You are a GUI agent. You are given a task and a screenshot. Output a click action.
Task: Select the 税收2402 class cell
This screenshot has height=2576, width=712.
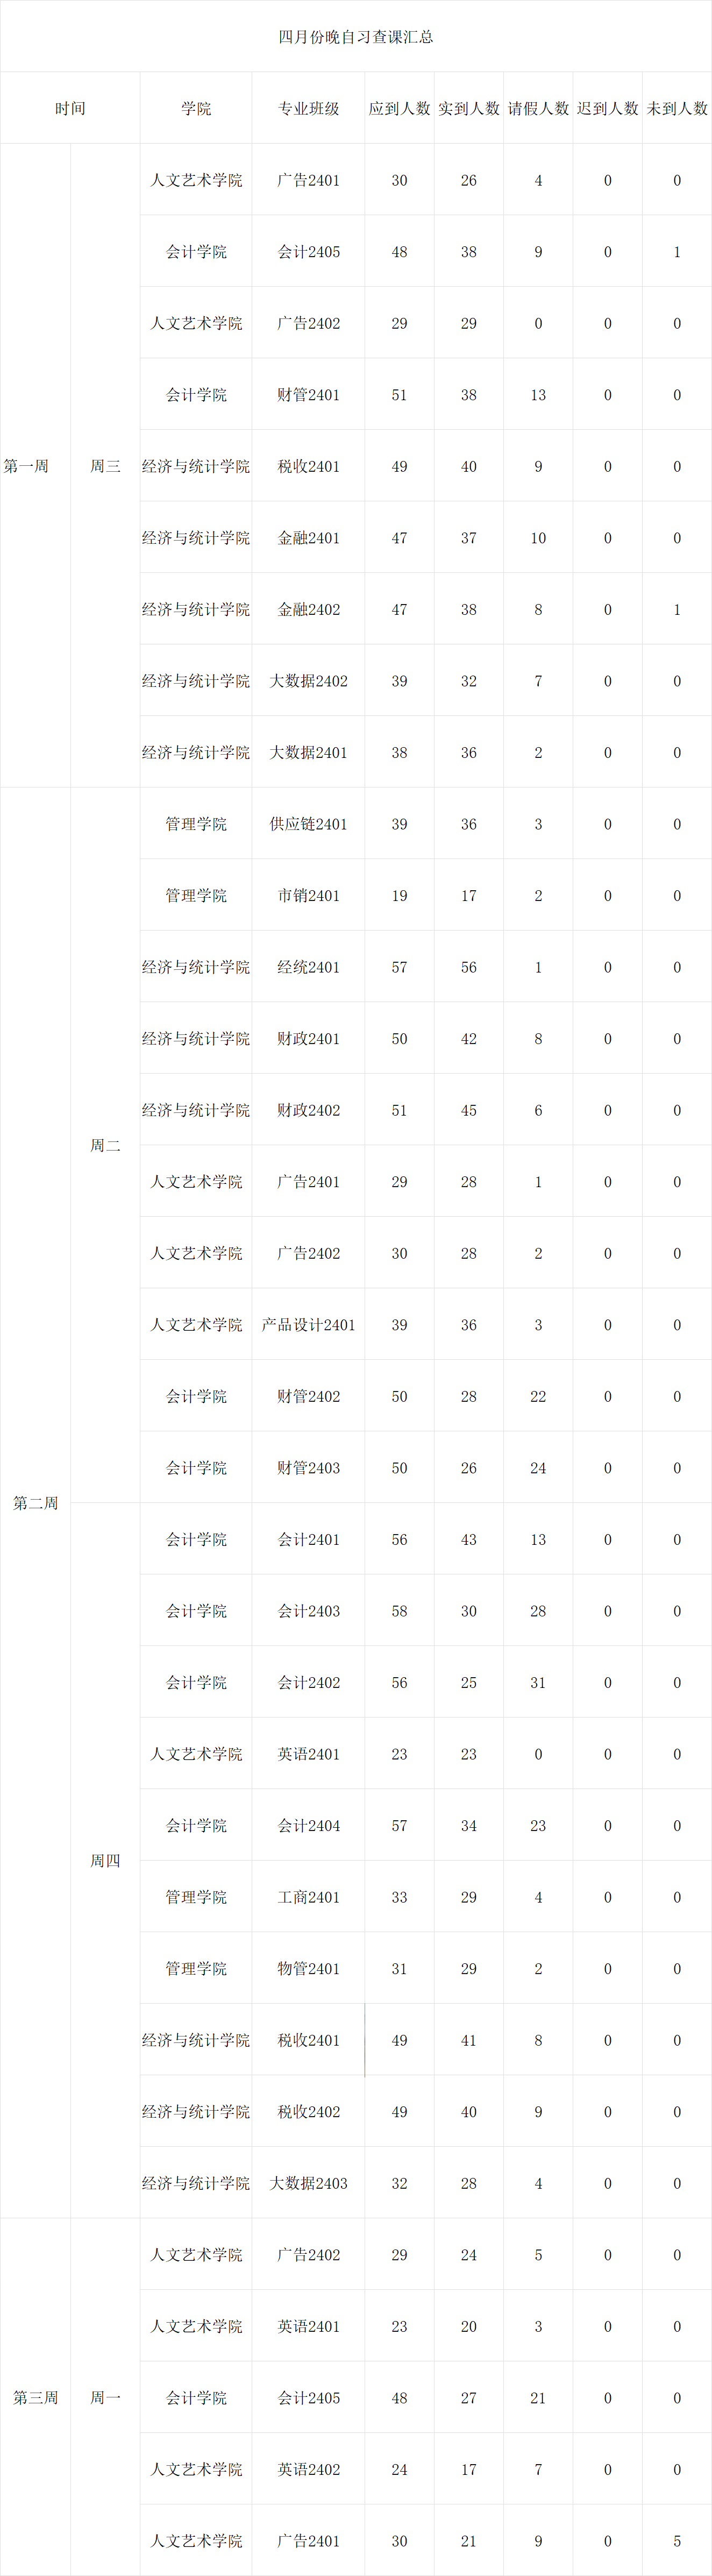click(309, 2112)
